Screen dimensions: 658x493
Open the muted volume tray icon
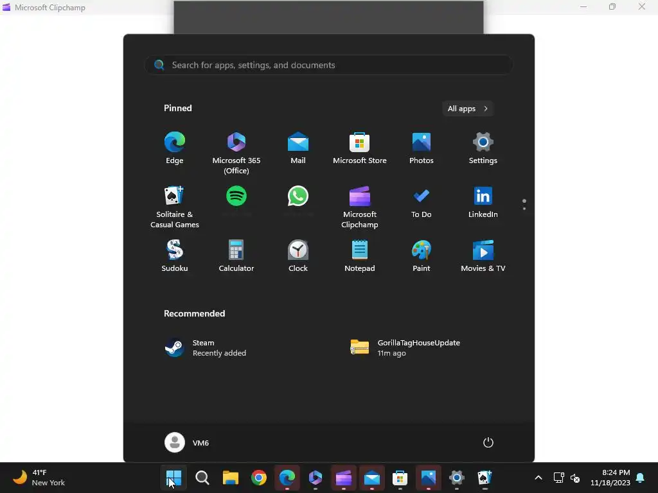[575, 478]
